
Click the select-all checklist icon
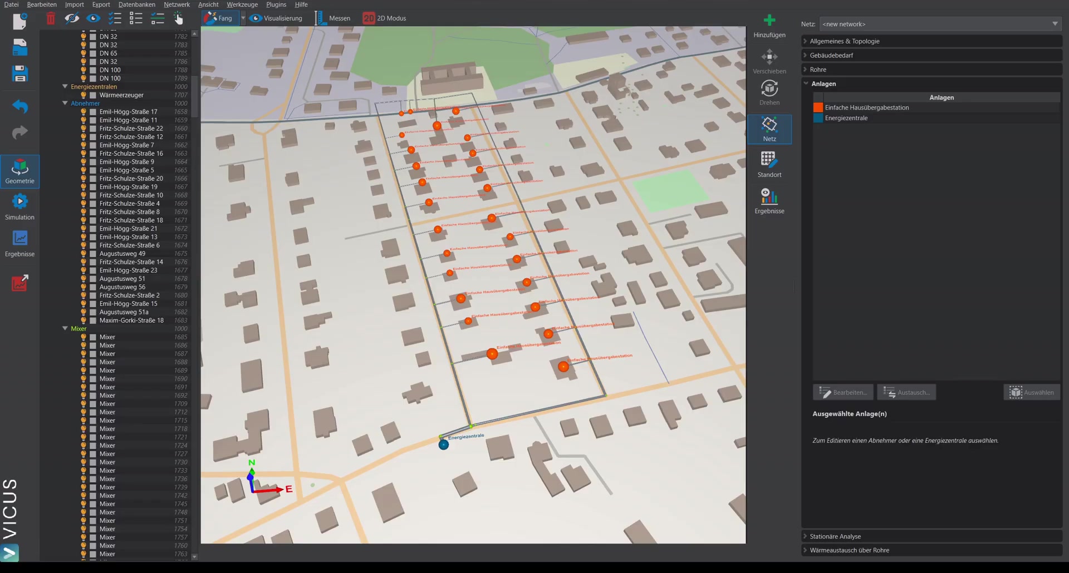coord(115,18)
